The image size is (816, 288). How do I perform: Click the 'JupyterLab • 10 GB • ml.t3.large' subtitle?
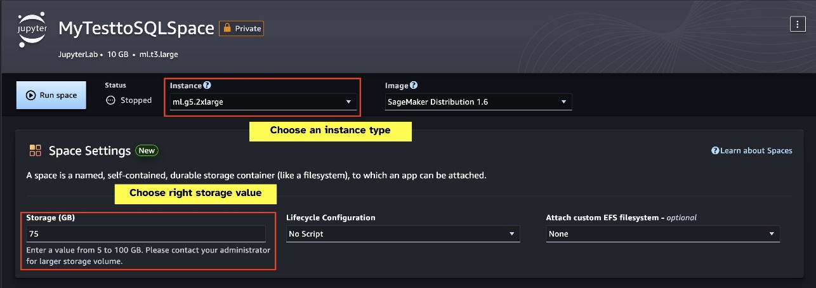[x=118, y=55]
